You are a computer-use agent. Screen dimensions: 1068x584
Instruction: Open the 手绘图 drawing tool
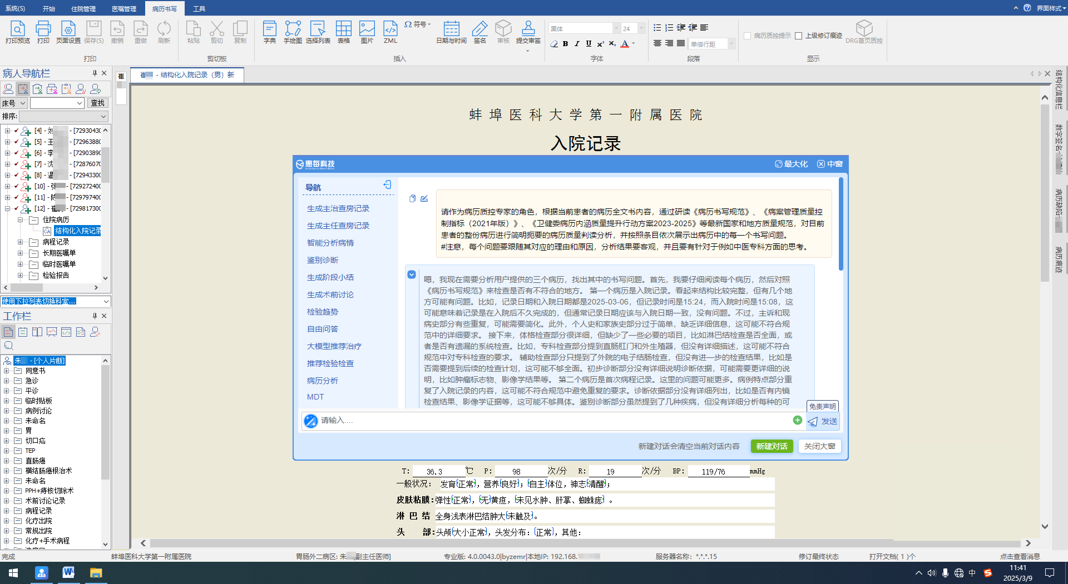[293, 32]
